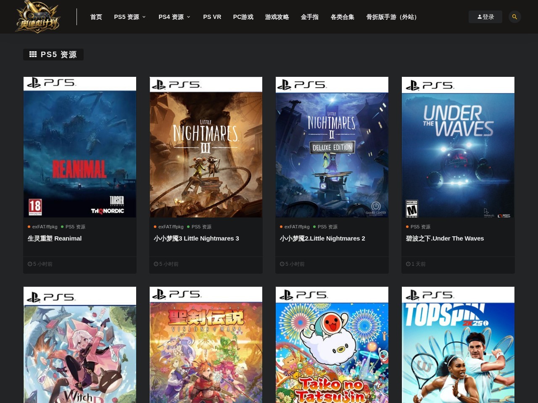Click the clock icon on Under The Waves card
The image size is (538, 403).
tap(408, 264)
